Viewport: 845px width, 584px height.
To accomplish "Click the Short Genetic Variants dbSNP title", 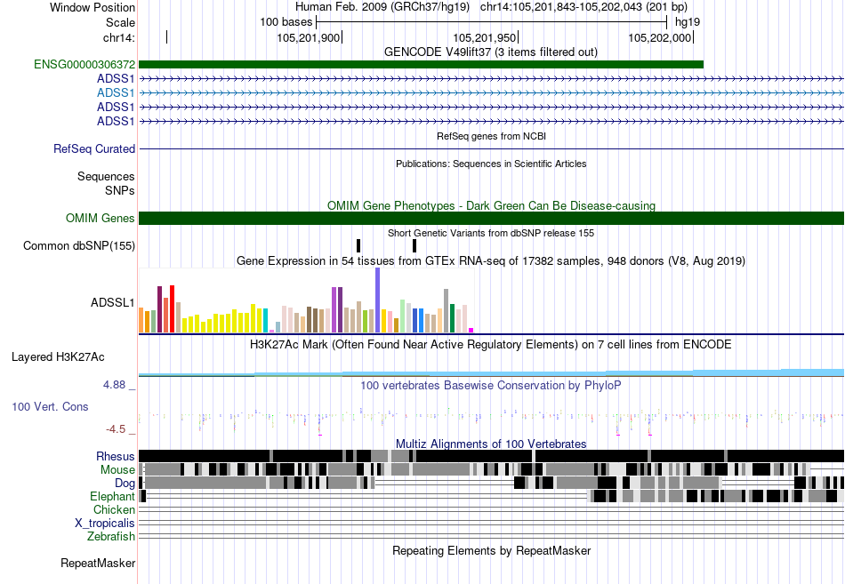I will [x=491, y=233].
